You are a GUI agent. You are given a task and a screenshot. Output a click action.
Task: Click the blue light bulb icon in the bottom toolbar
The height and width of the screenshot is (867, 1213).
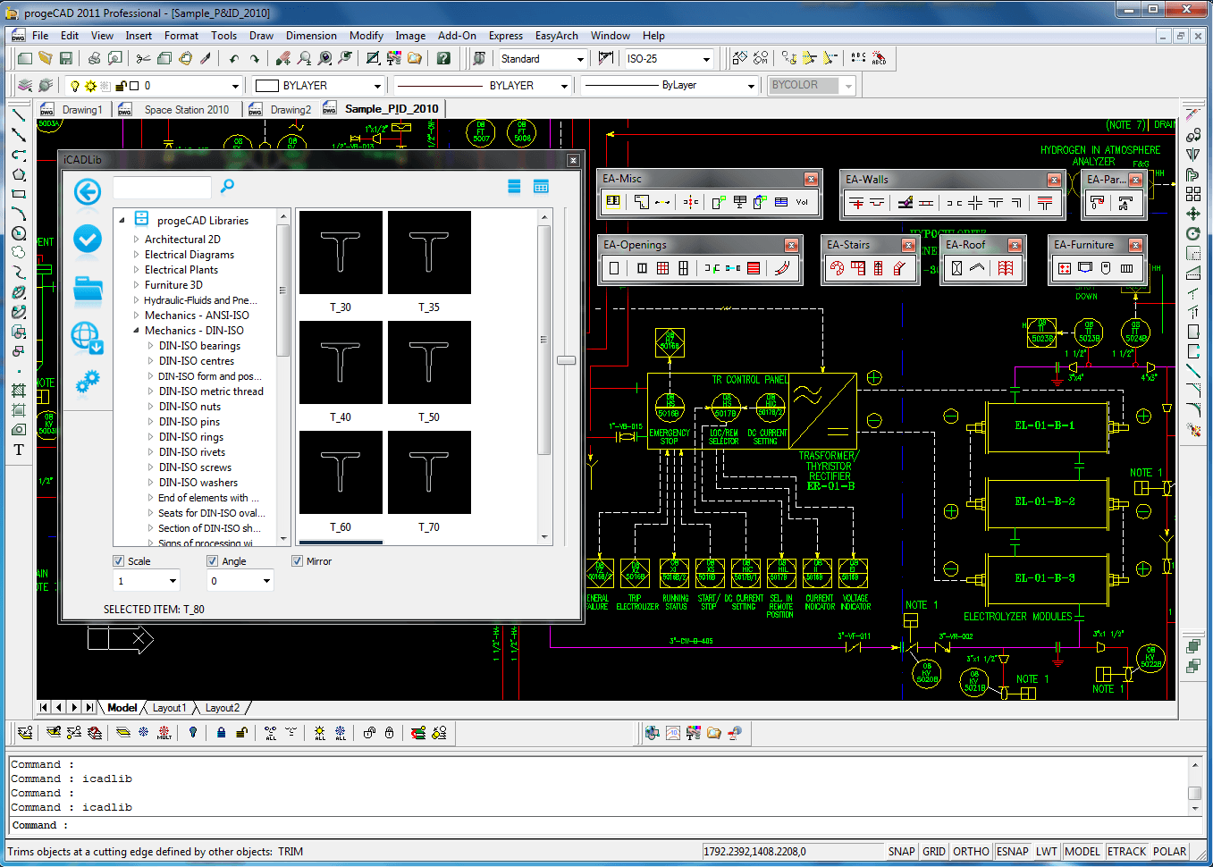pyautogui.click(x=193, y=733)
